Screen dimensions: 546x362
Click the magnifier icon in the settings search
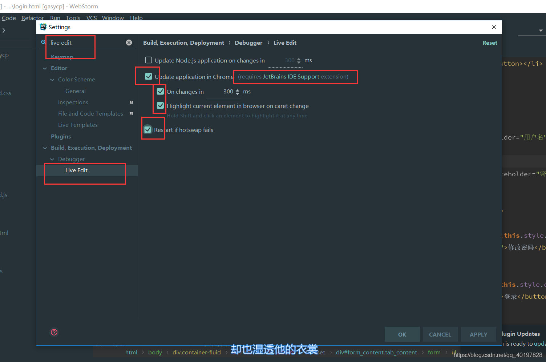(x=43, y=42)
